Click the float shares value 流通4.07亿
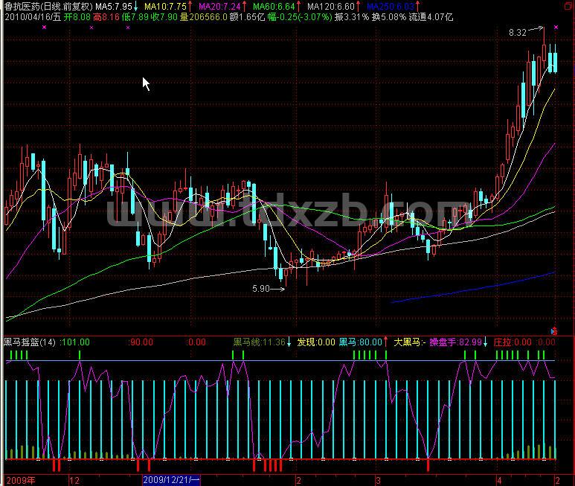The height and width of the screenshot is (486, 575). point(431,17)
